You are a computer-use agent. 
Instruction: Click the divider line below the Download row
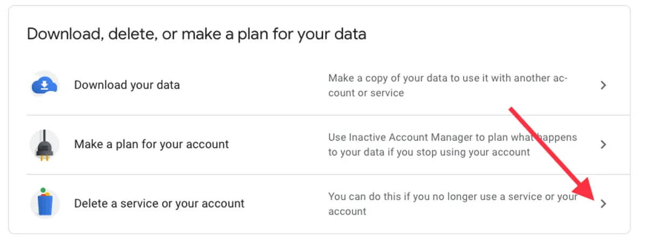(x=323, y=115)
